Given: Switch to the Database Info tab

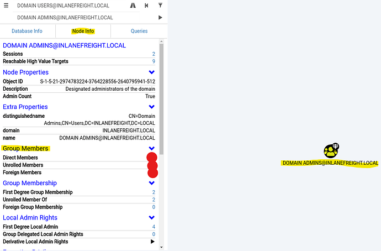Looking at the screenshot, I should (27, 31).
